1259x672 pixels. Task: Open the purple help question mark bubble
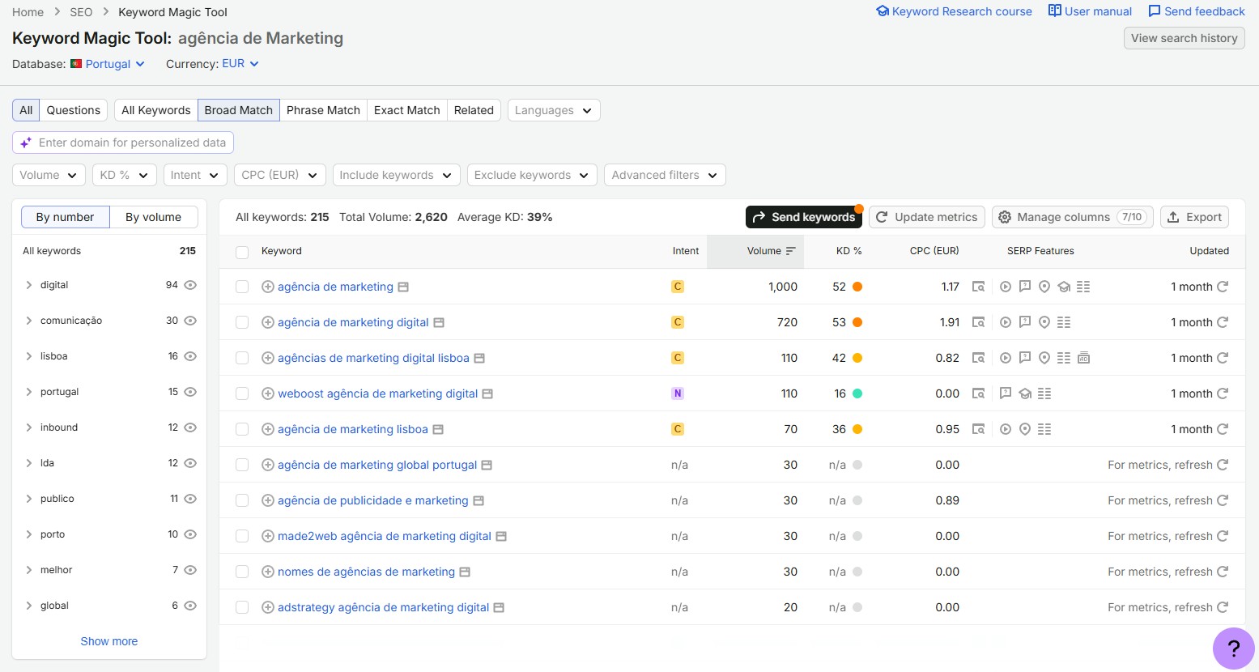[x=1233, y=649]
